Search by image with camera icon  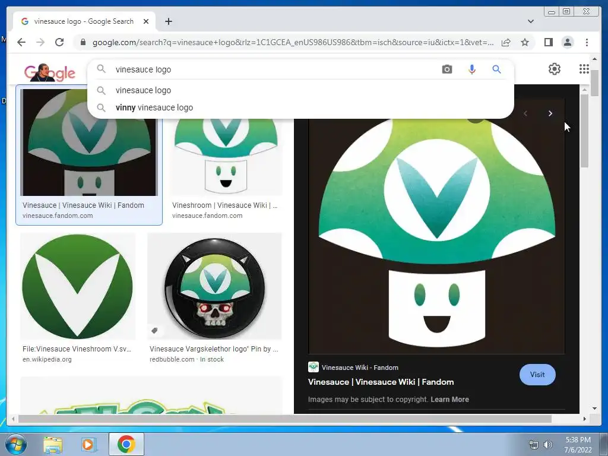(x=447, y=69)
